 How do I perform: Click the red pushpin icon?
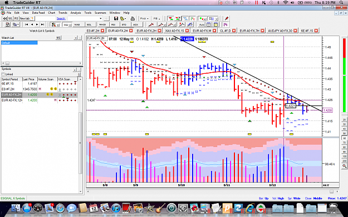[227, 18]
